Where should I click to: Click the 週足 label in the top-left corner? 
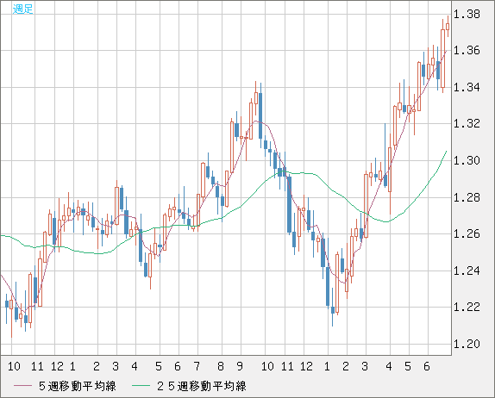[x=22, y=9]
